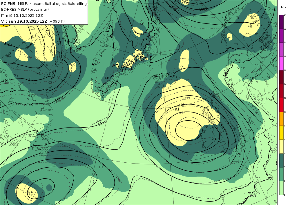Image resolution: width=290 pixels, height=205 pixels.
Task: Pick the red 10–12 color bar segment
Action: 282,105
